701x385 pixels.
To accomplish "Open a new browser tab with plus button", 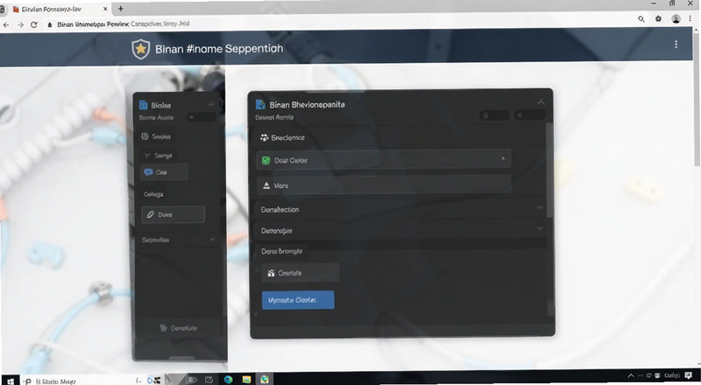I will tap(121, 9).
